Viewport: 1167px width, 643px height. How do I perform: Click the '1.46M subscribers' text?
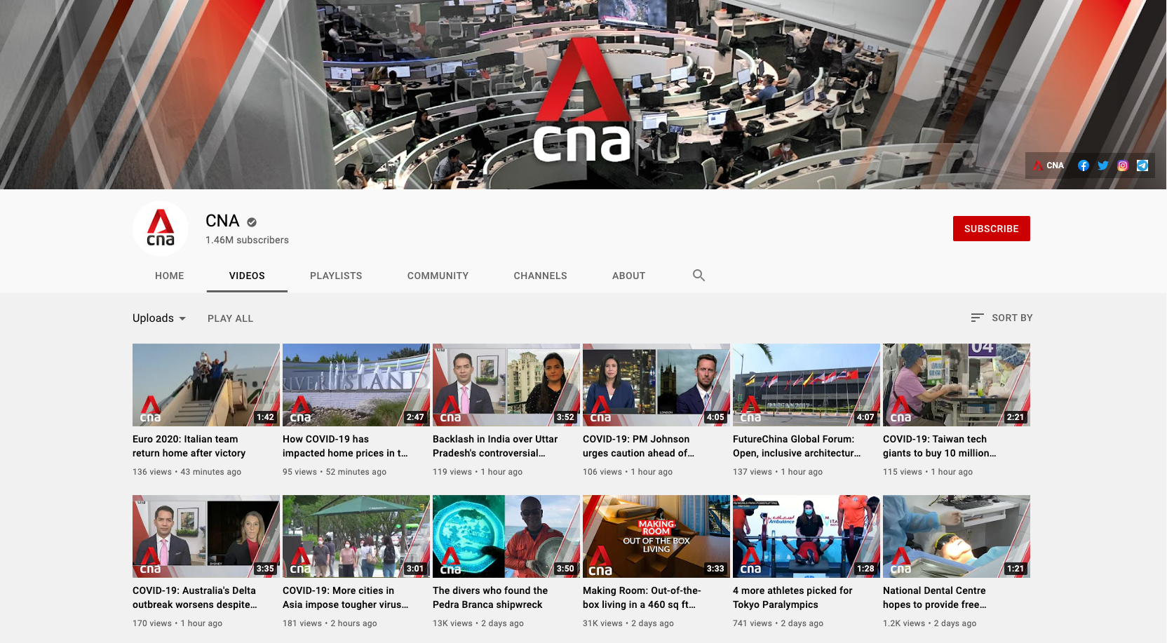[247, 240]
